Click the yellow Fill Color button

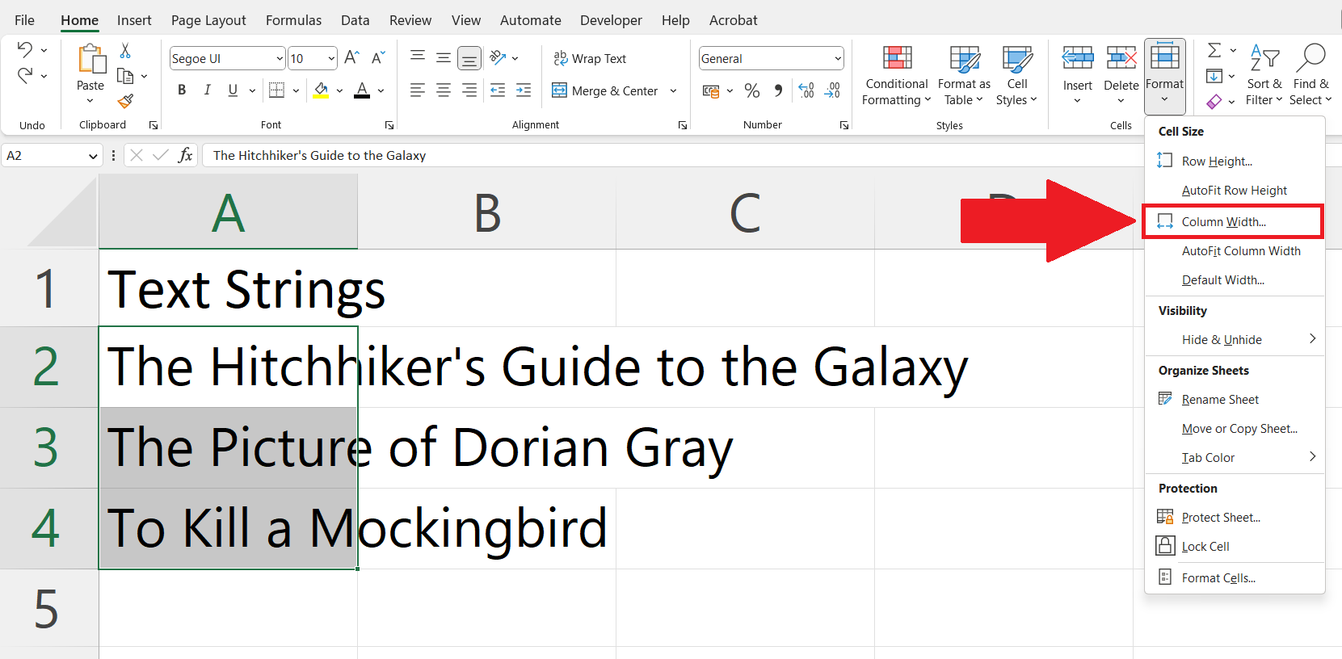click(x=321, y=90)
